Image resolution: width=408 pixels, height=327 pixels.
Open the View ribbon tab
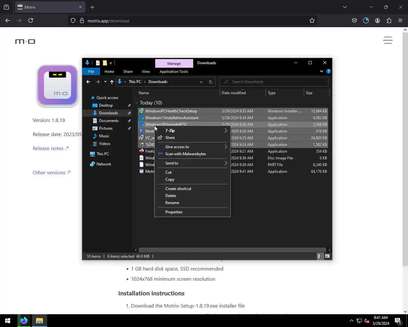tap(146, 72)
